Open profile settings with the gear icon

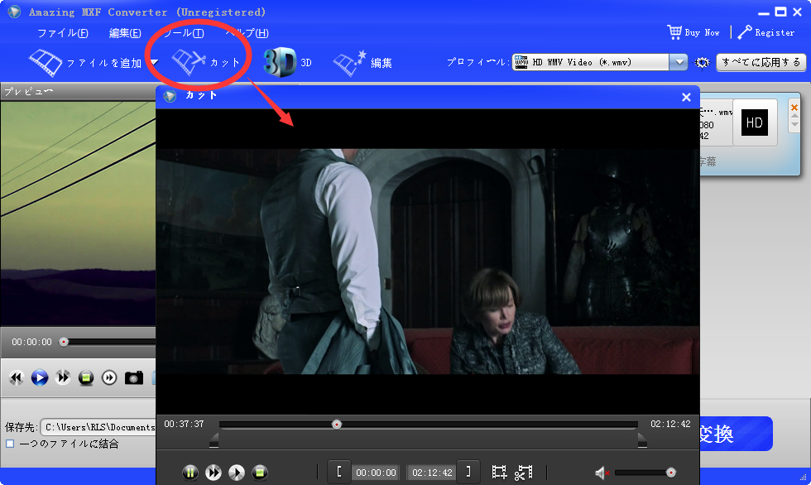point(702,63)
